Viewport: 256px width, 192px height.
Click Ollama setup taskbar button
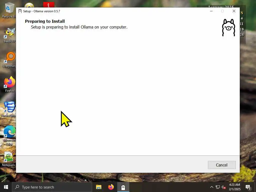tap(123, 187)
